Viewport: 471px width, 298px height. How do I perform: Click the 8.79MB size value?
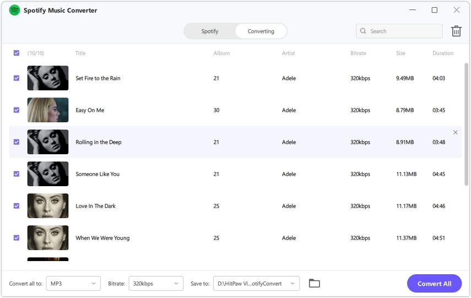tap(404, 110)
